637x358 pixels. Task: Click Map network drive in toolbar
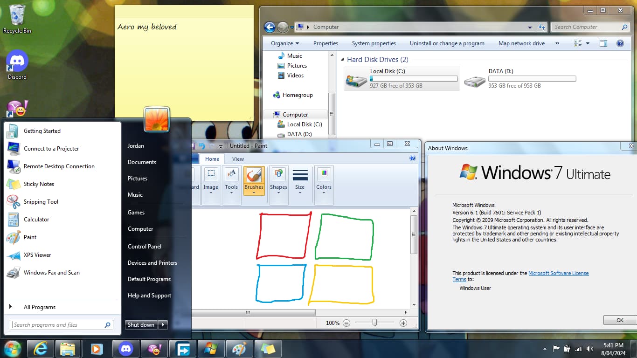point(521,43)
